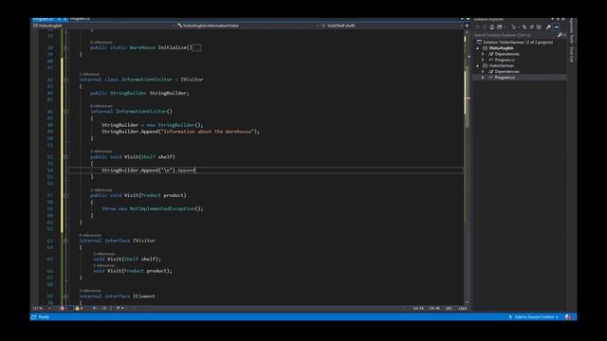Image resolution: width=607 pixels, height=341 pixels.
Task: Open the VisitorEnglish.InformationVisitor type dropdown
Action: point(248,26)
